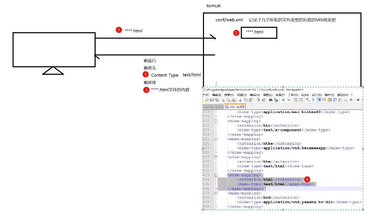372x214 pixels.
Task: Switch to the server.xml tab
Action: click(x=212, y=106)
